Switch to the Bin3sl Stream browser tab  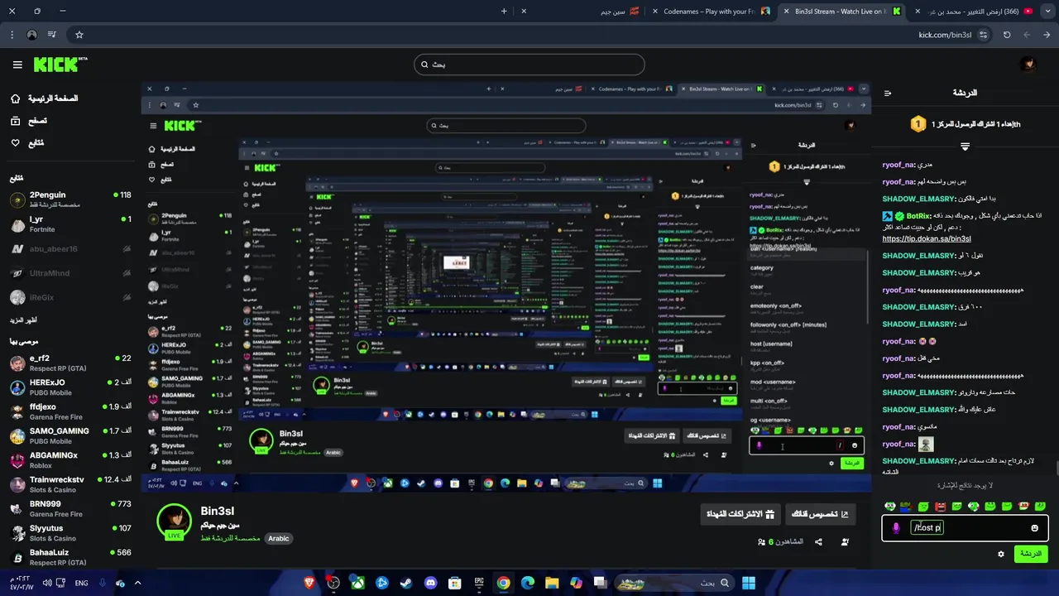point(842,11)
